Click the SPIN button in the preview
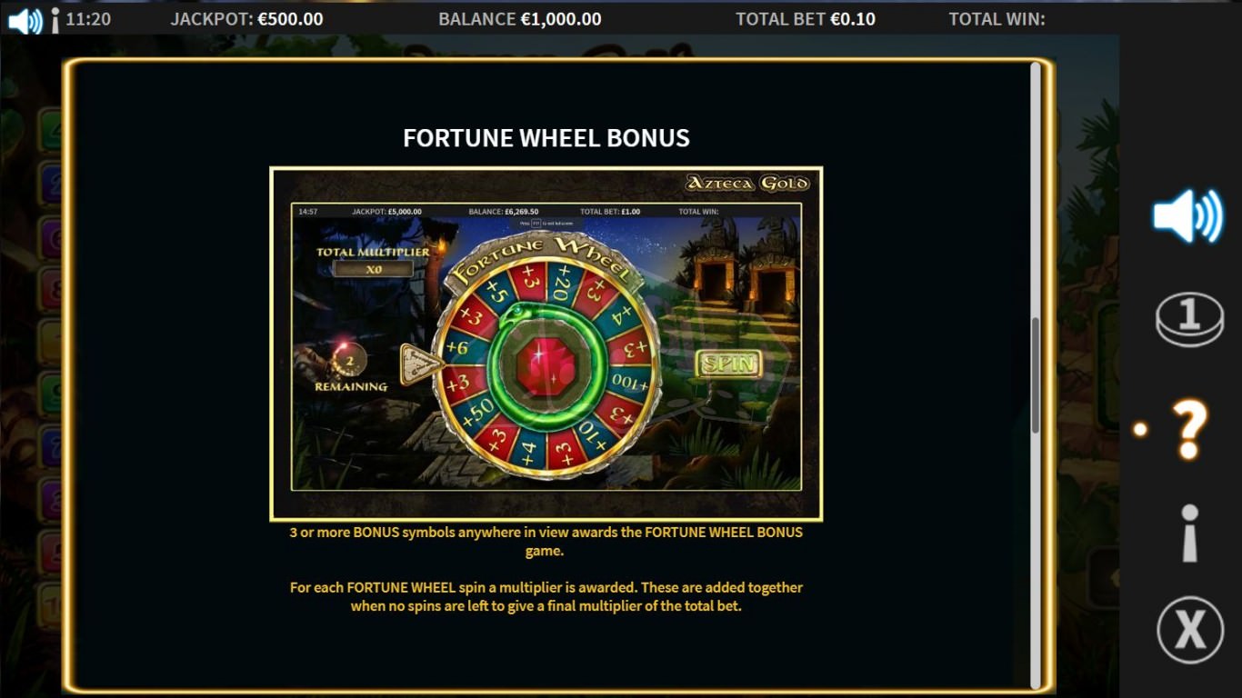This screenshot has width=1242, height=698. point(729,364)
